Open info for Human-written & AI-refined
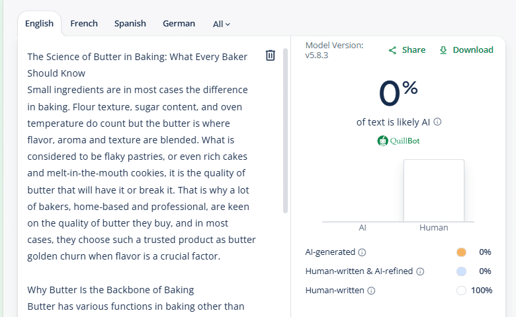516x317 pixels. [x=420, y=271]
